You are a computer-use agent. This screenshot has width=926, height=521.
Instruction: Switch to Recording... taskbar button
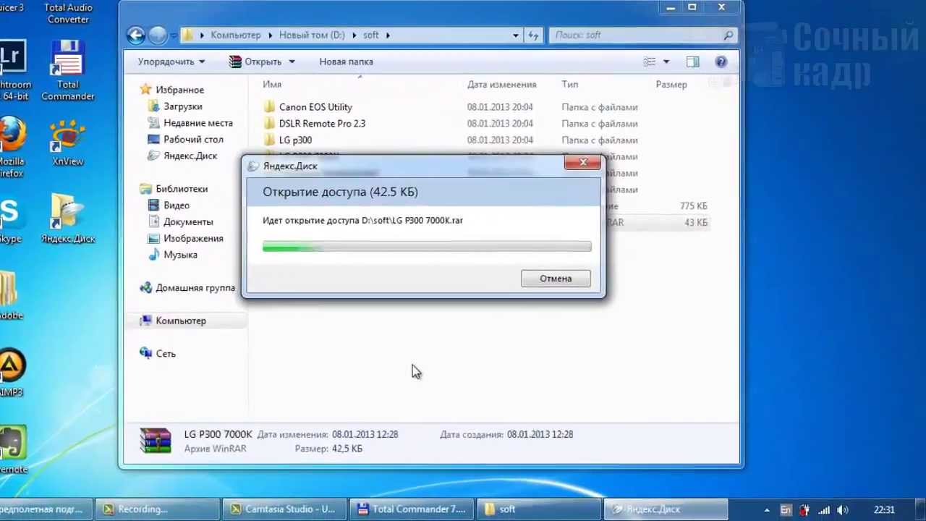point(158,509)
